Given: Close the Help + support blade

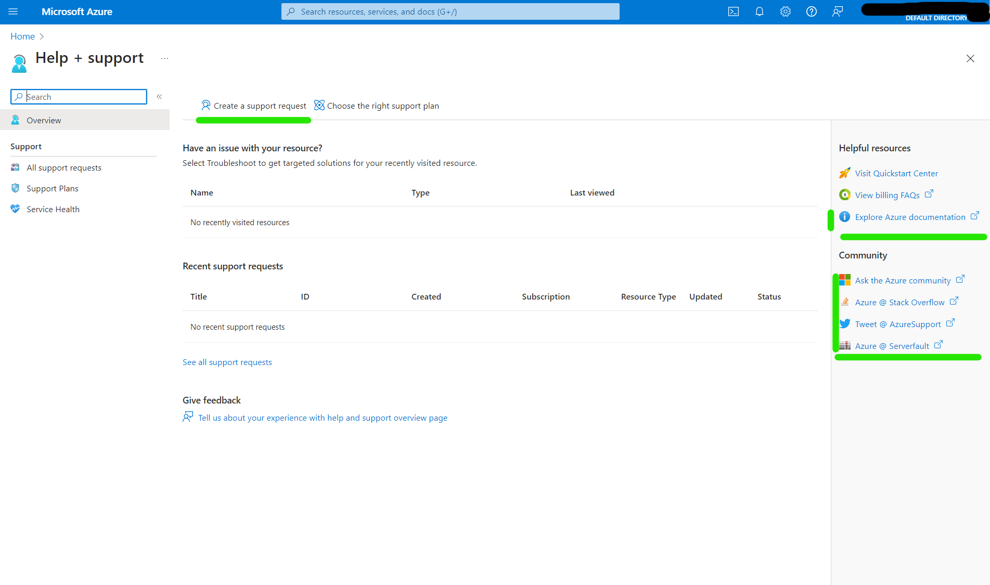Looking at the screenshot, I should 970,59.
